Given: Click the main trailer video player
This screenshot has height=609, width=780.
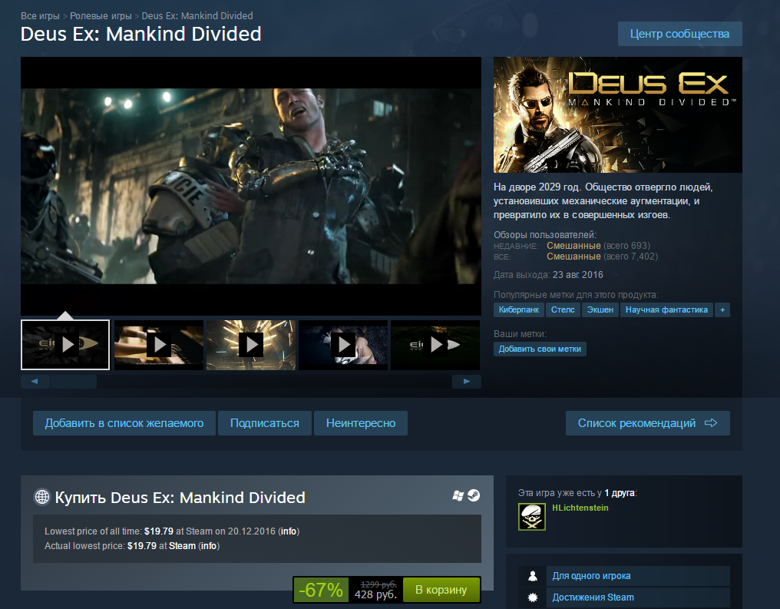Looking at the screenshot, I should click(251, 186).
